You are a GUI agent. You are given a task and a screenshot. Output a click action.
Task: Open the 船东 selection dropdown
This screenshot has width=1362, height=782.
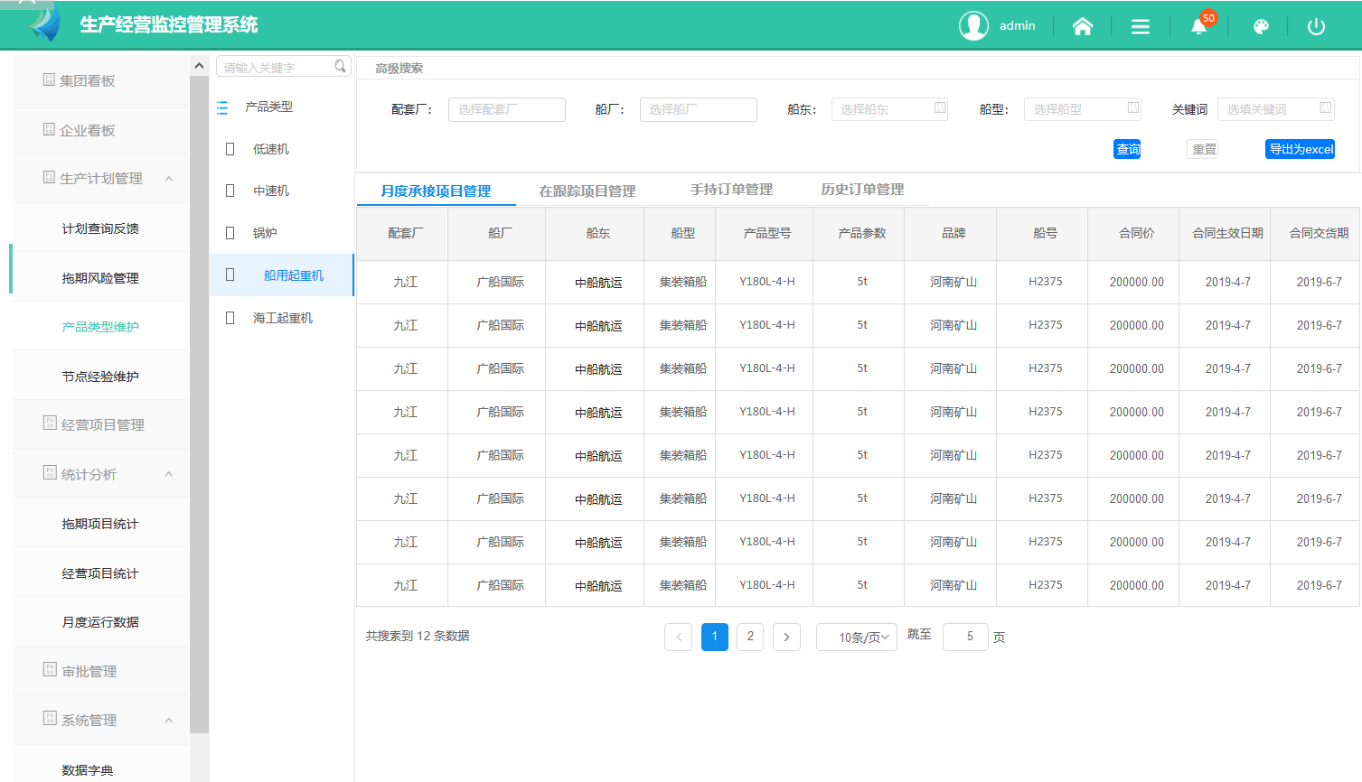click(x=888, y=109)
